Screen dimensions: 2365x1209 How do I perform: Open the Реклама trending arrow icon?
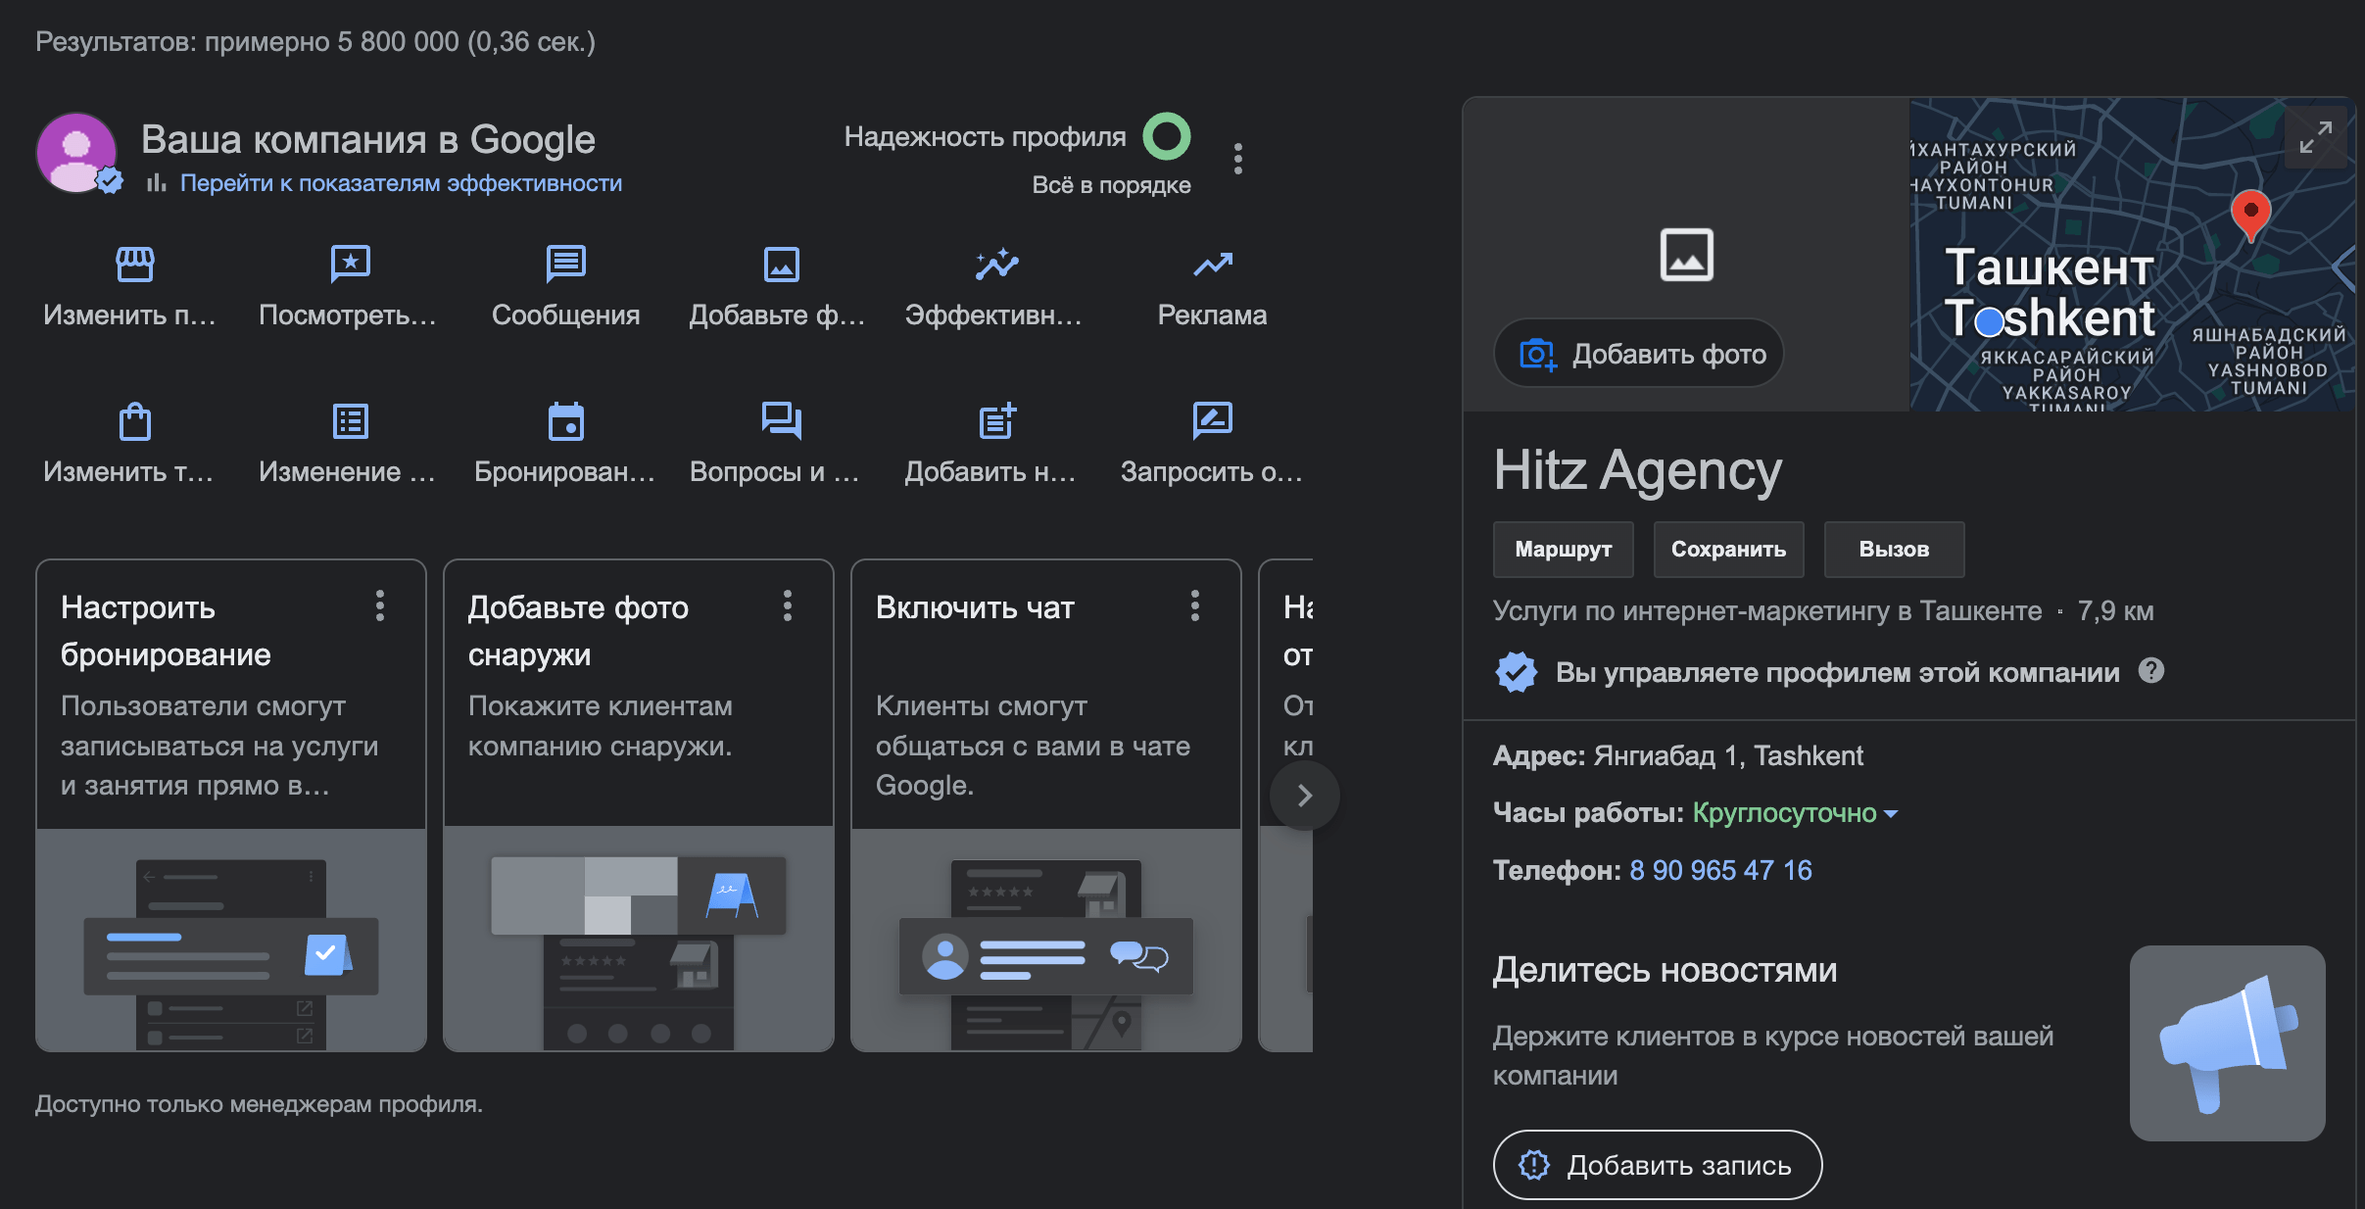click(1212, 264)
